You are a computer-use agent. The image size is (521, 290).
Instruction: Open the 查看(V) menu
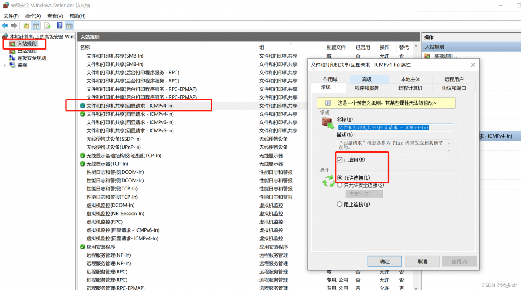pyautogui.click(x=55, y=16)
